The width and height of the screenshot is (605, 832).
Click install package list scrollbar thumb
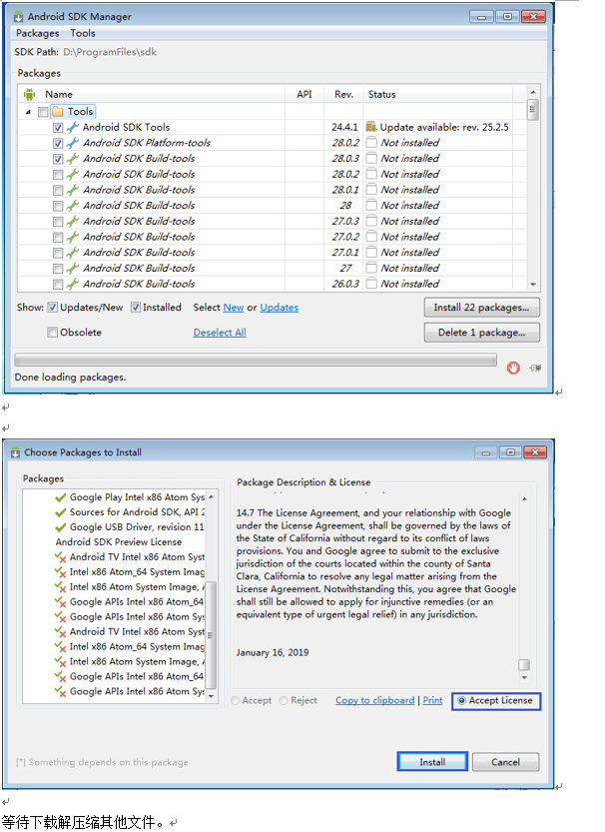(x=211, y=634)
